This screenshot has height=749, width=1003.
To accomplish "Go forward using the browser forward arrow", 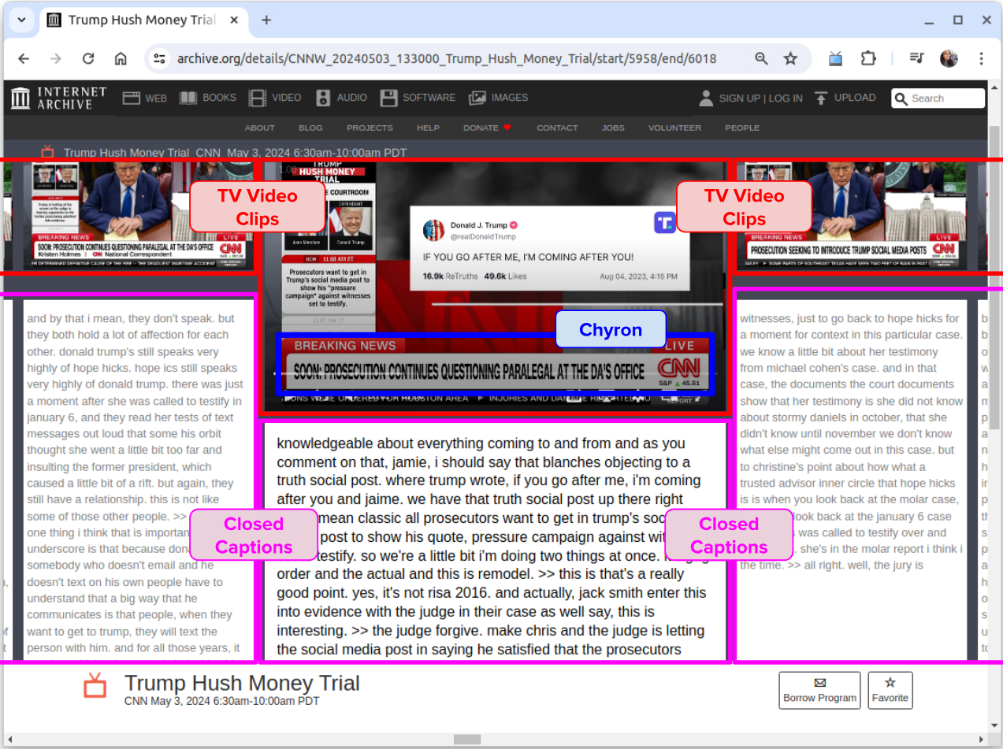I will [56, 59].
